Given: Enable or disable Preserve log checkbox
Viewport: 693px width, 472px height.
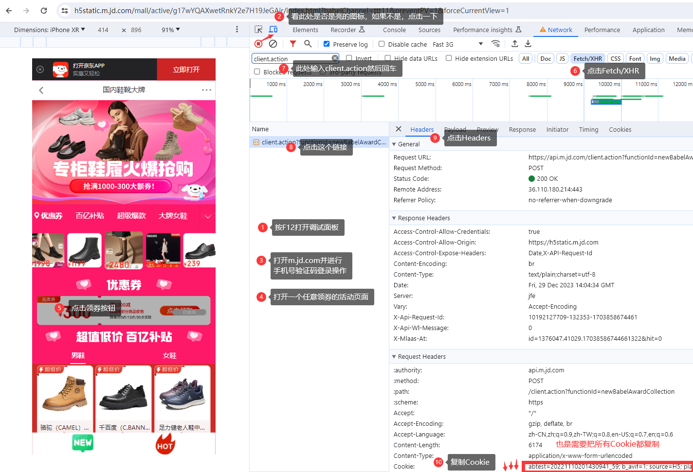Looking at the screenshot, I should click(327, 44).
